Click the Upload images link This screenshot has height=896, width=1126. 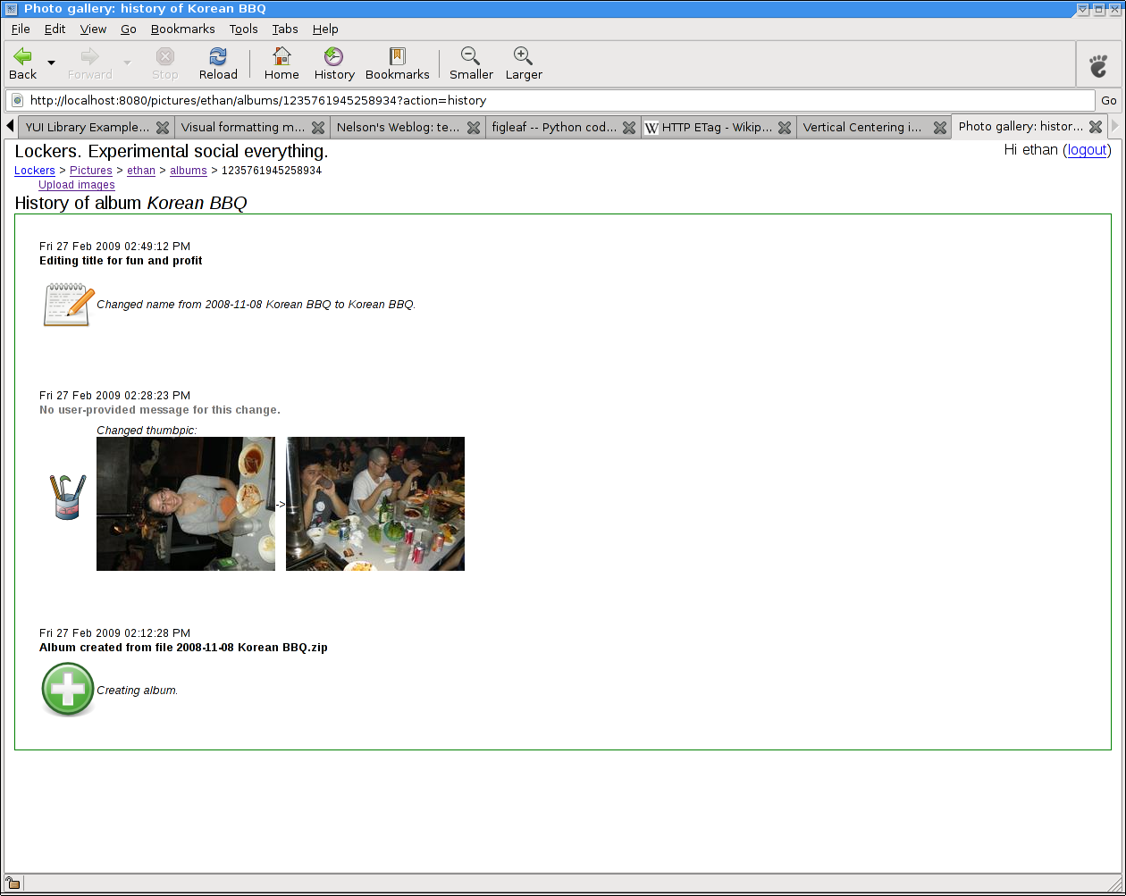[77, 185]
